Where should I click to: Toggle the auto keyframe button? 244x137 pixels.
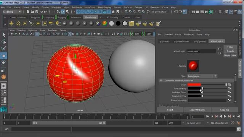pyautogui.click(x=233, y=123)
